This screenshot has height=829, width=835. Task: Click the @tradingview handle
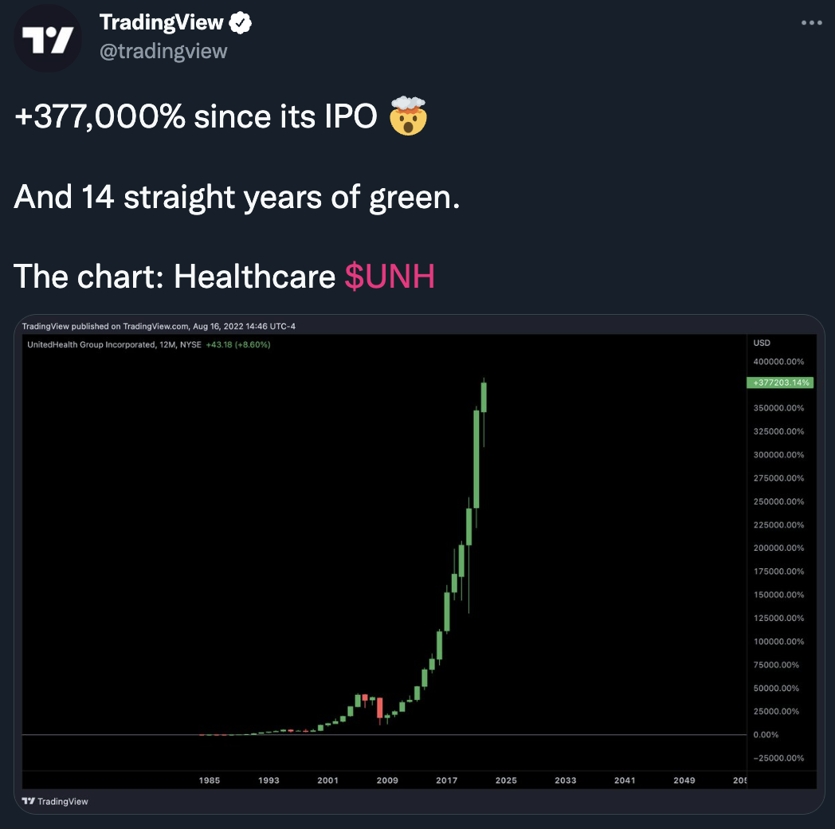[163, 51]
